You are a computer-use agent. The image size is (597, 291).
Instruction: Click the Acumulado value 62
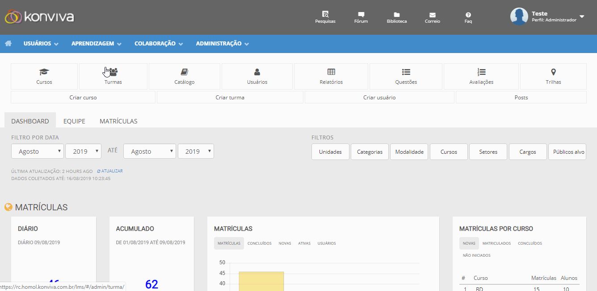152,284
